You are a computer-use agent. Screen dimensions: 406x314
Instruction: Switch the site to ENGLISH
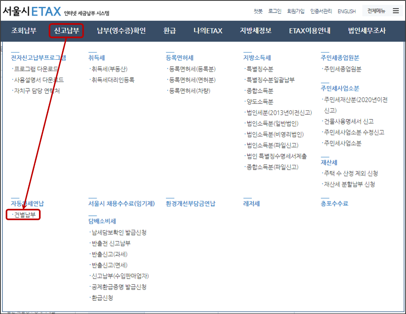[x=346, y=11]
